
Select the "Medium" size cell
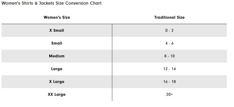[x=57, y=56]
